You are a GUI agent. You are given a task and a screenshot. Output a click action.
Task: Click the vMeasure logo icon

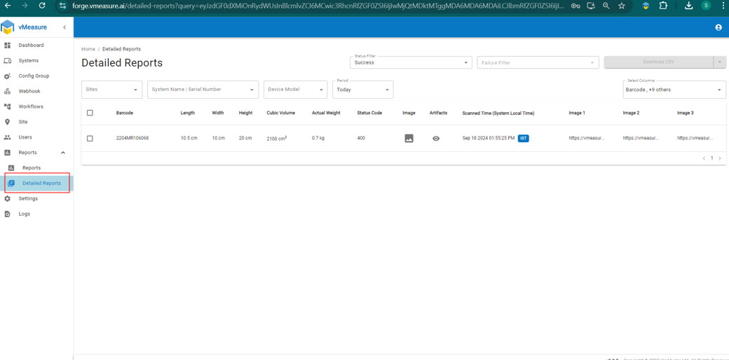[x=8, y=27]
